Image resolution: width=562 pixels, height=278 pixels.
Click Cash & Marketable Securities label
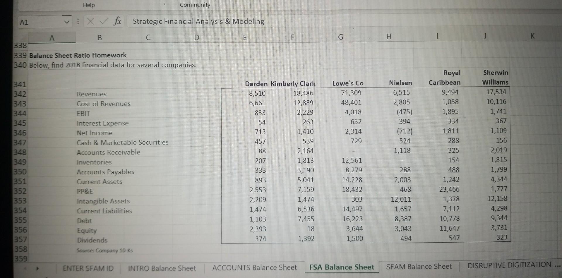click(x=123, y=143)
